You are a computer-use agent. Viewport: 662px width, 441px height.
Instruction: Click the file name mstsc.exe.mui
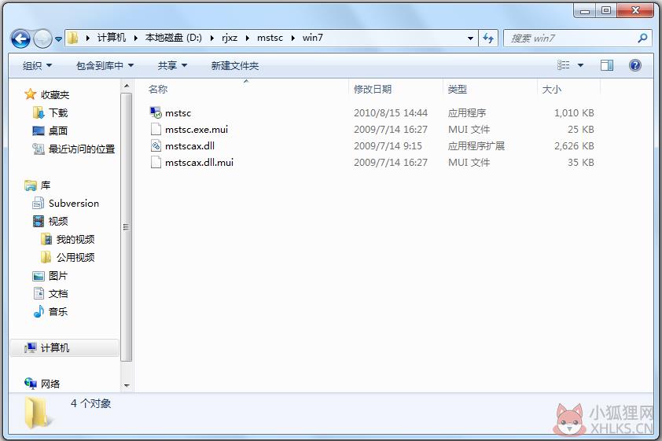pos(197,130)
